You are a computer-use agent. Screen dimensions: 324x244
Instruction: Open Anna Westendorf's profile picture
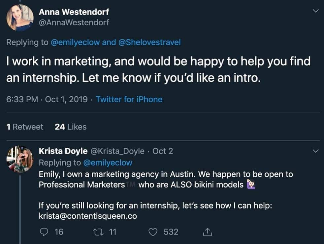point(20,18)
